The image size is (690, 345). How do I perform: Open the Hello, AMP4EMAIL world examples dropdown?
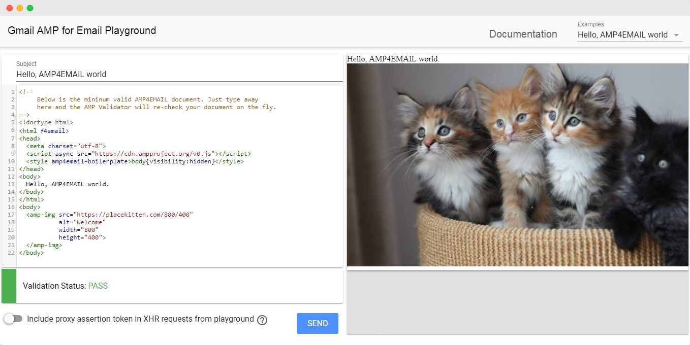(x=622, y=35)
